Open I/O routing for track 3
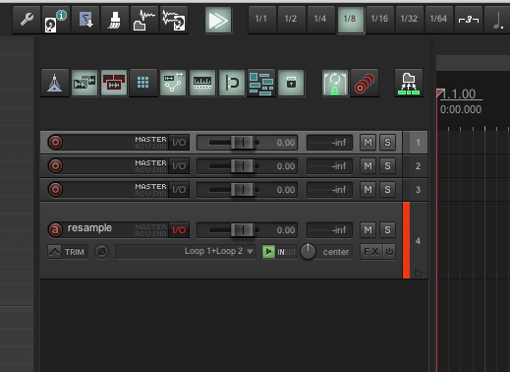 pyautogui.click(x=179, y=190)
